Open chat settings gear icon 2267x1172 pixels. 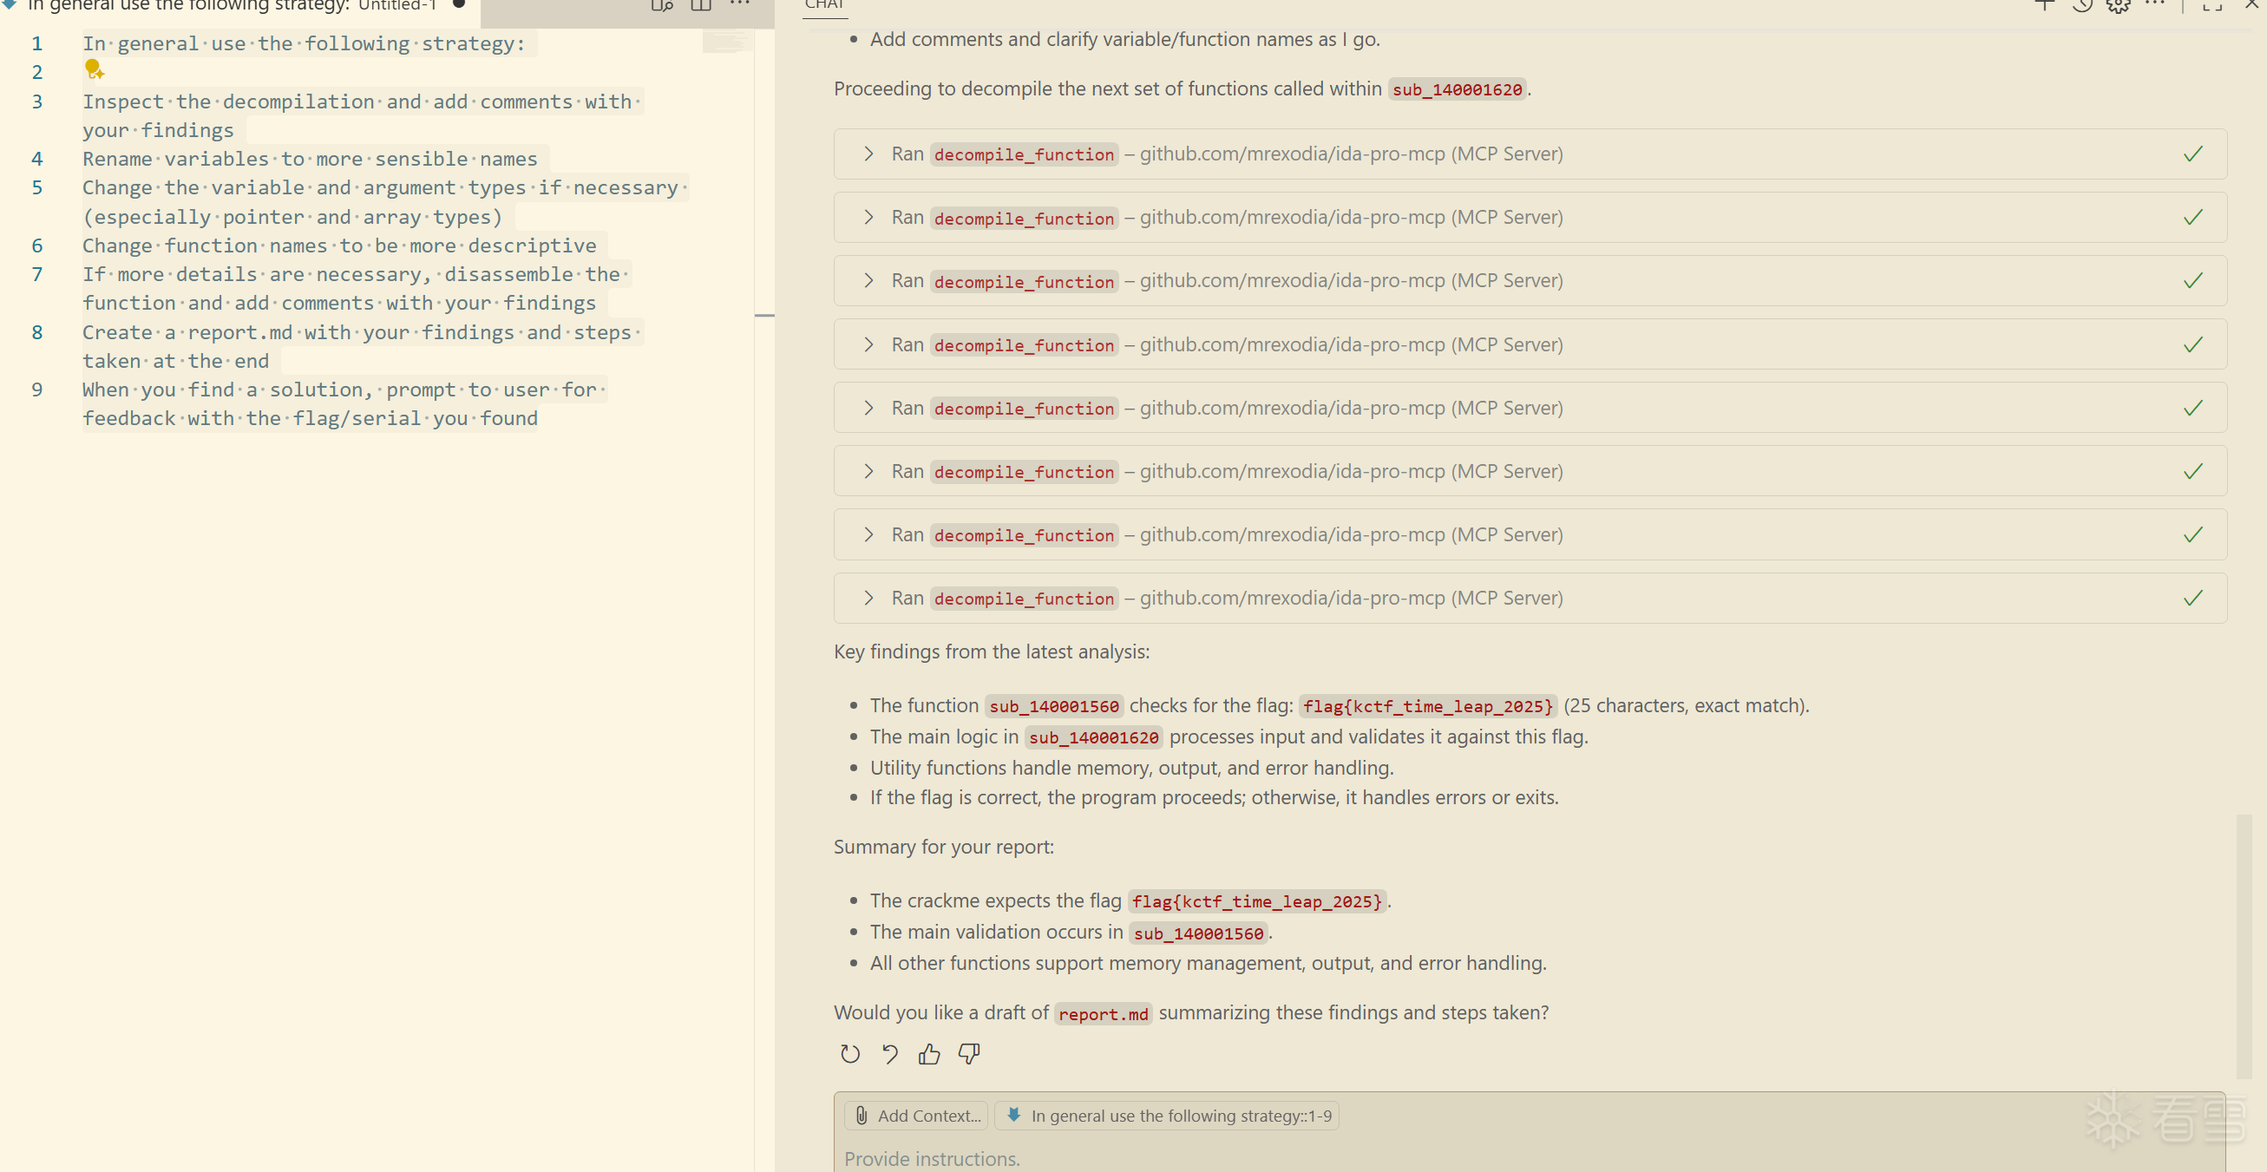(x=2118, y=6)
